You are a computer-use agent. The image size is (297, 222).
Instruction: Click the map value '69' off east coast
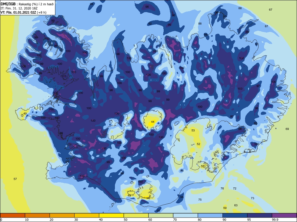click(x=287, y=129)
